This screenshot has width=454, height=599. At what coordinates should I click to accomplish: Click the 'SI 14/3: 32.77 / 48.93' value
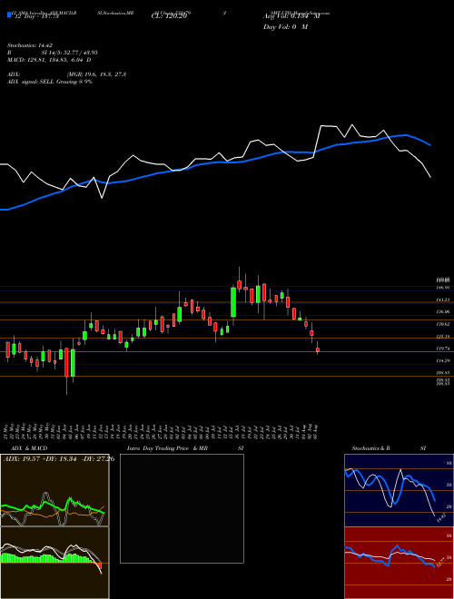pos(70,53)
